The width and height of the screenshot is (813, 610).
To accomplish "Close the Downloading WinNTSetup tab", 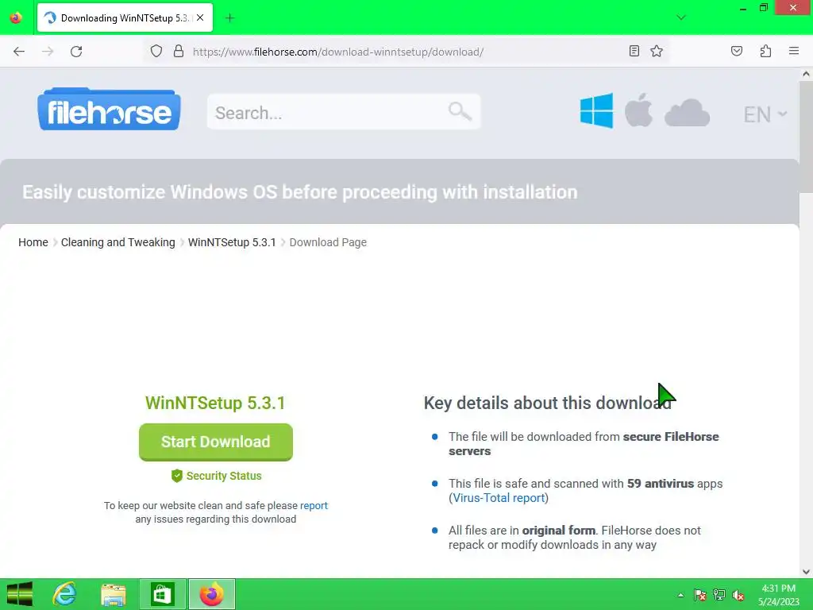I will 200,17.
